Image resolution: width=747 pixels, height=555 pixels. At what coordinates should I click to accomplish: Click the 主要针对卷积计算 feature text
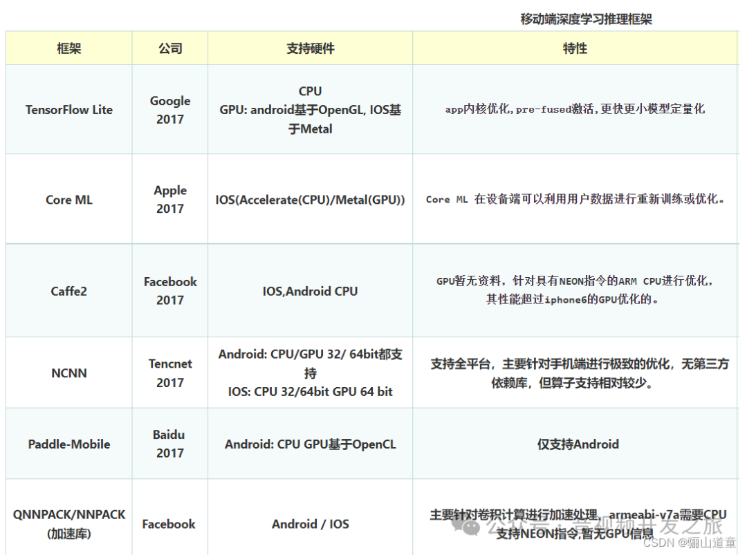578,524
